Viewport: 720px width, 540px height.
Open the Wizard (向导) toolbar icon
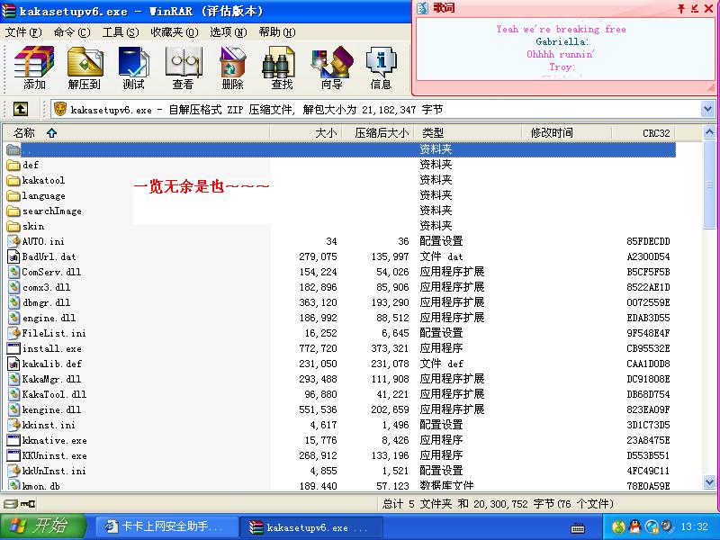point(331,68)
